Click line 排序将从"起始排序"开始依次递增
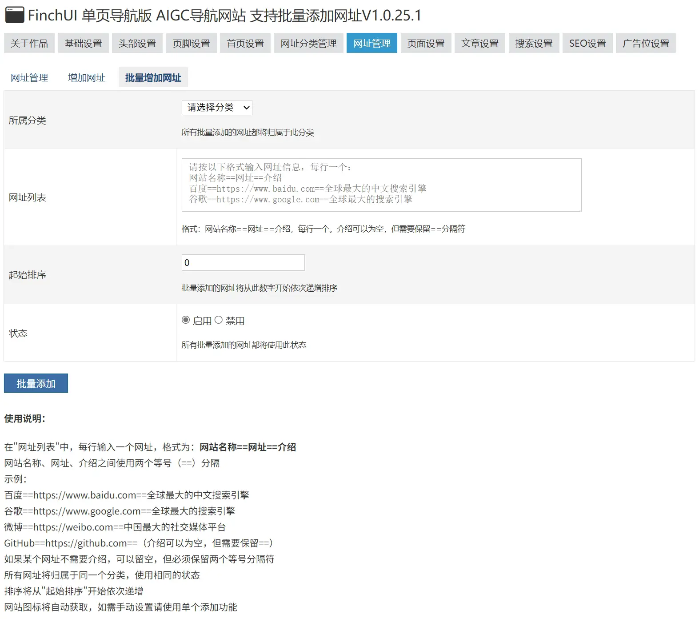The width and height of the screenshot is (699, 619). (74, 591)
